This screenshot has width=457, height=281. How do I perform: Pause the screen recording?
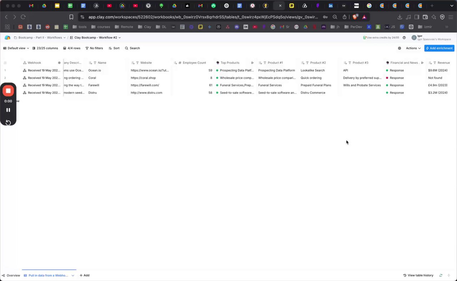click(8, 110)
